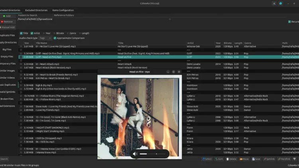The image size is (299, 168).
Task: Enable the Year checkbox
Action: [43, 33]
